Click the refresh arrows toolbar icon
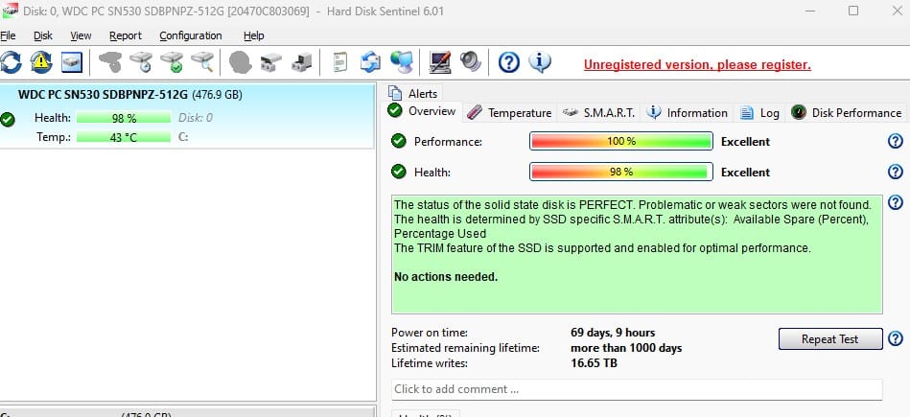The image size is (910, 417). (11, 62)
